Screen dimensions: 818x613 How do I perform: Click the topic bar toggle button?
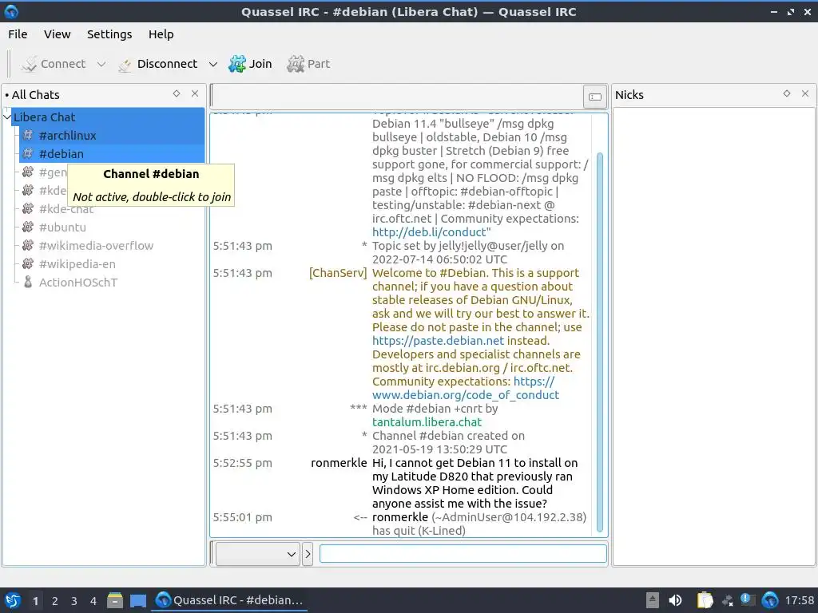click(x=594, y=97)
